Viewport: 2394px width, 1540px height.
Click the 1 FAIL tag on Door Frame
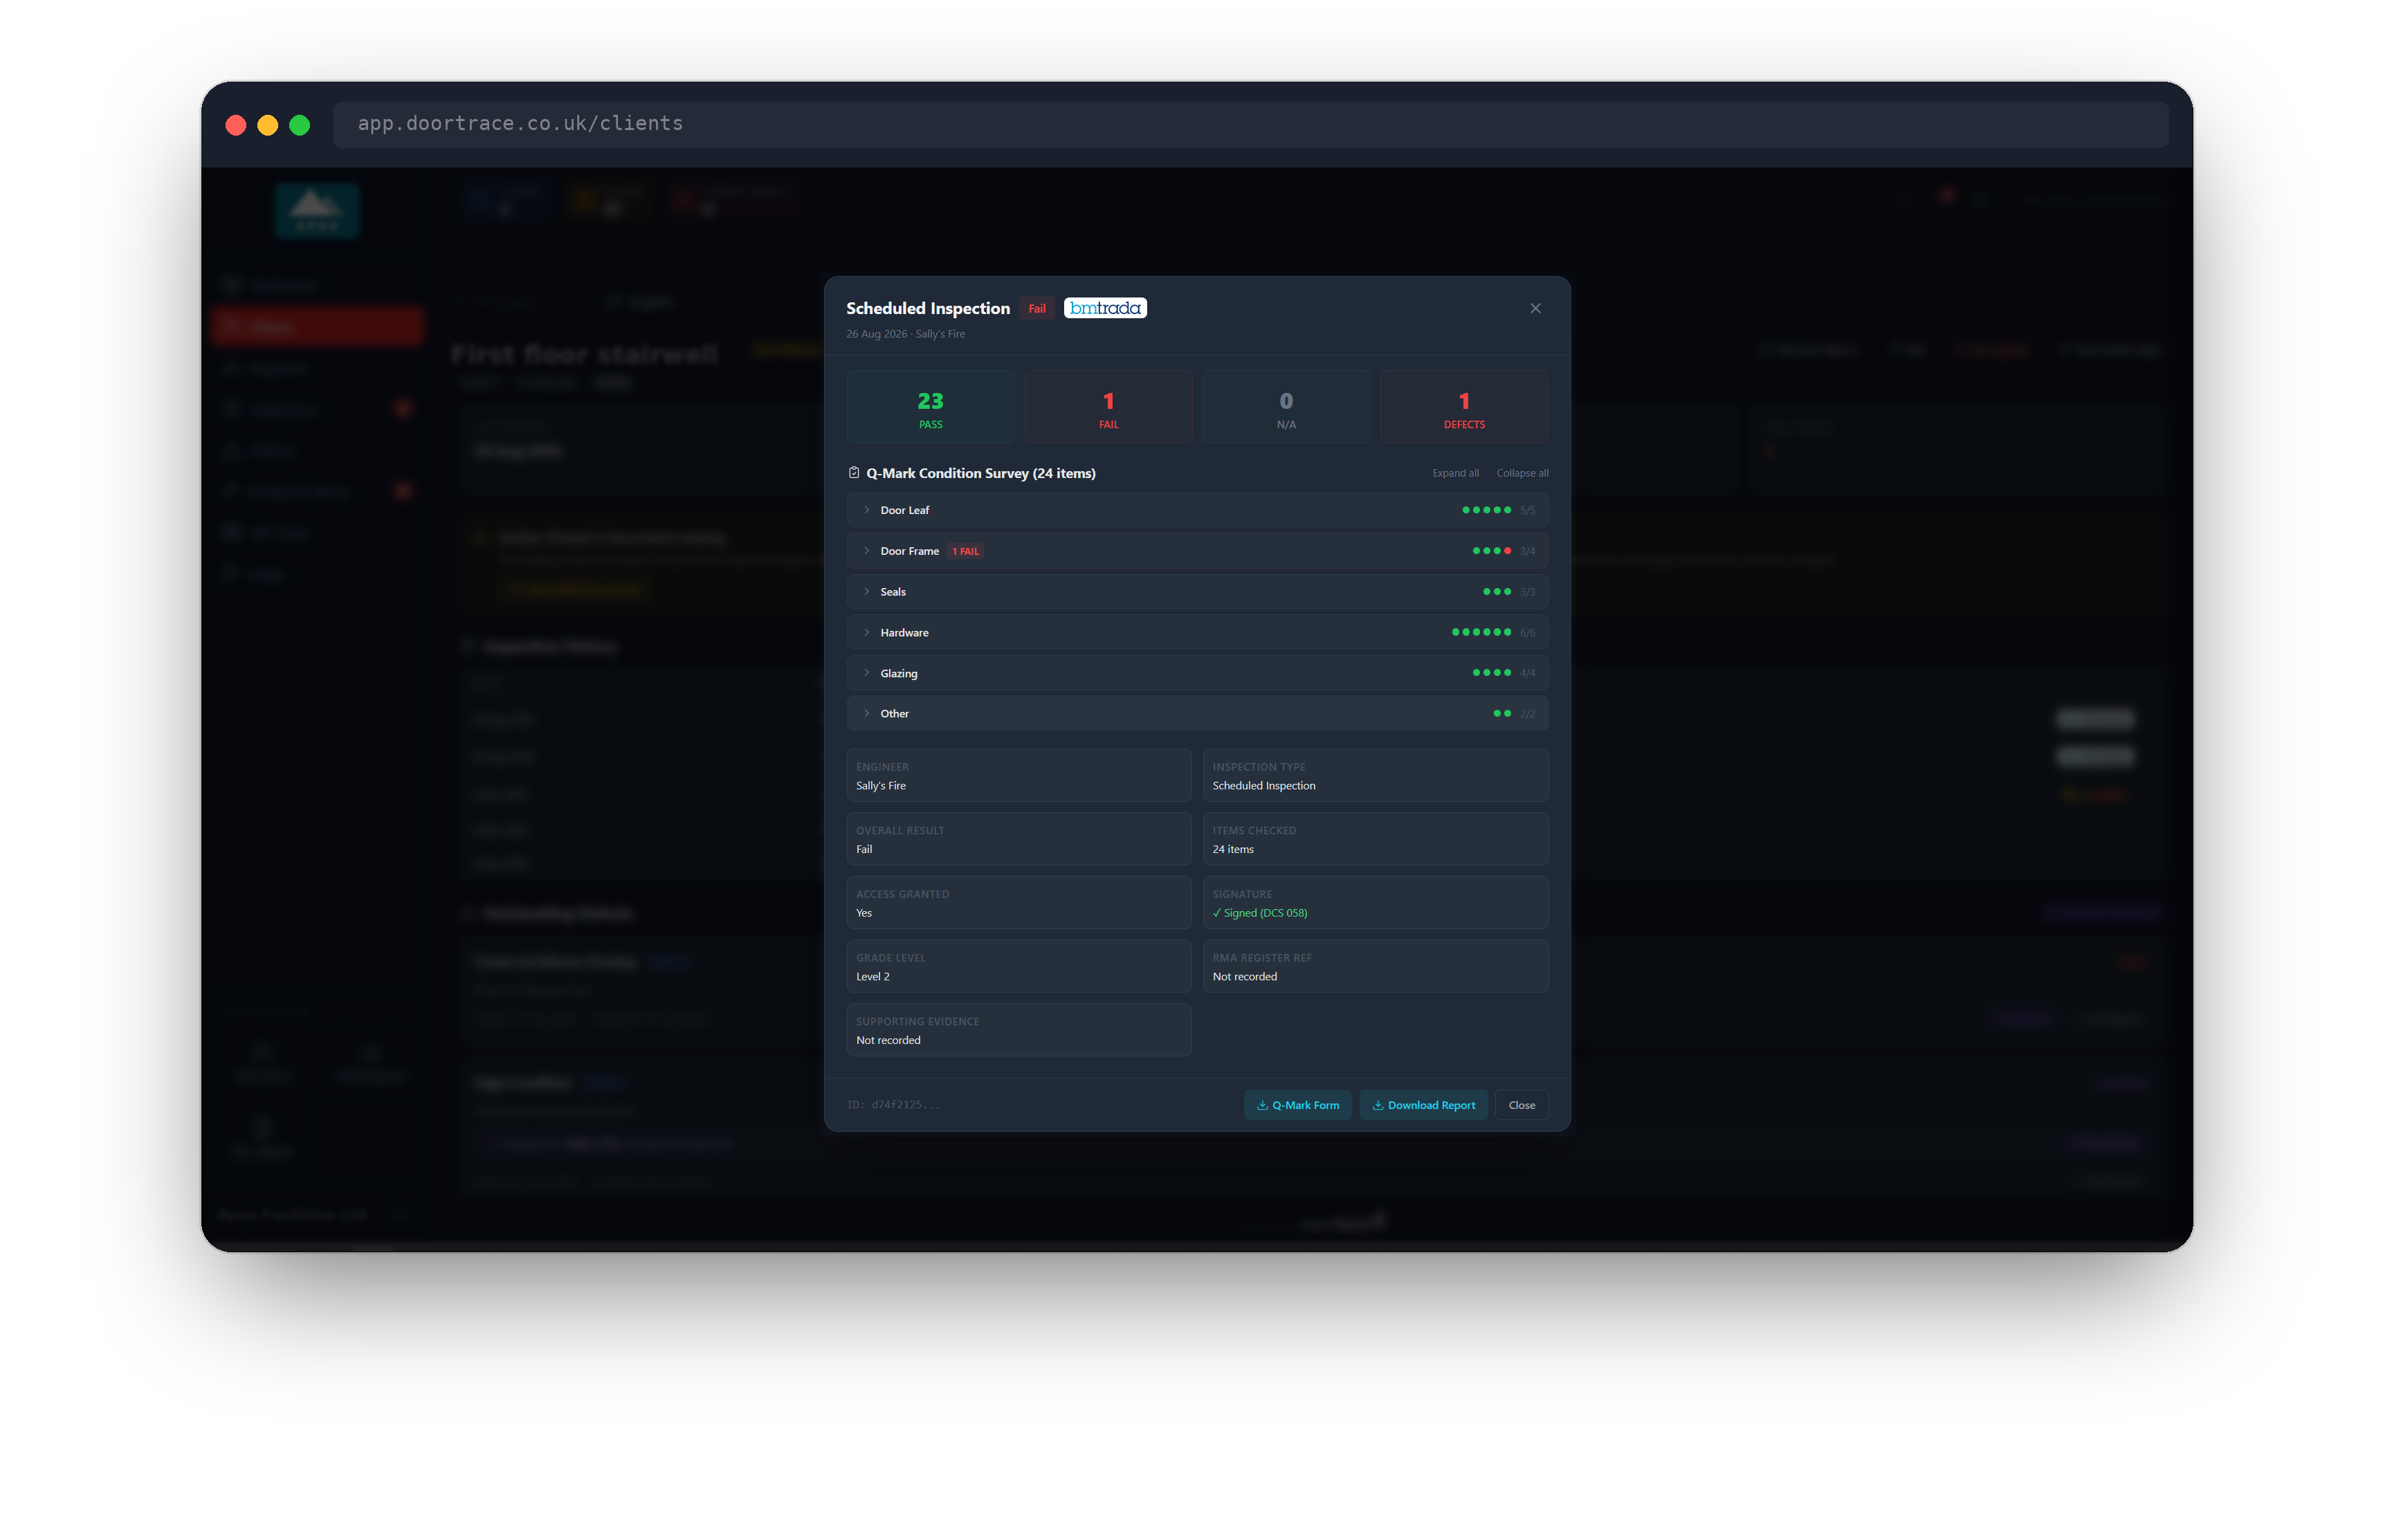point(965,551)
